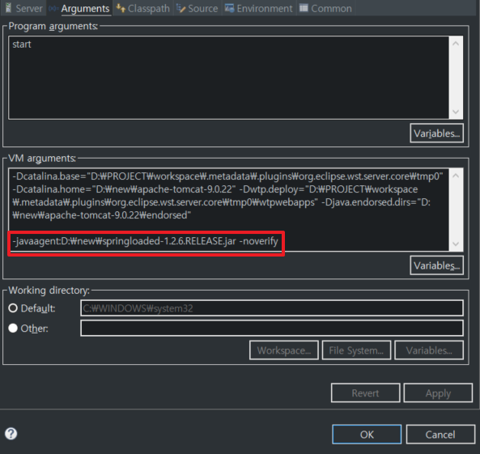Image resolution: width=480 pixels, height=454 pixels.
Task: Click the Apply button
Action: pyautogui.click(x=438, y=392)
